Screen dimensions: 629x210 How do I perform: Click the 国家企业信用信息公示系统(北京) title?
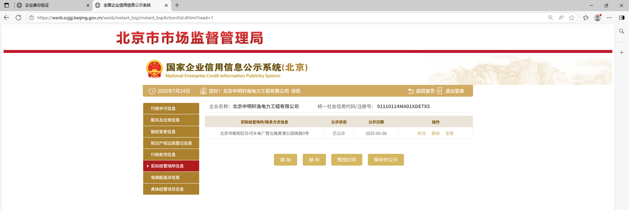[237, 67]
